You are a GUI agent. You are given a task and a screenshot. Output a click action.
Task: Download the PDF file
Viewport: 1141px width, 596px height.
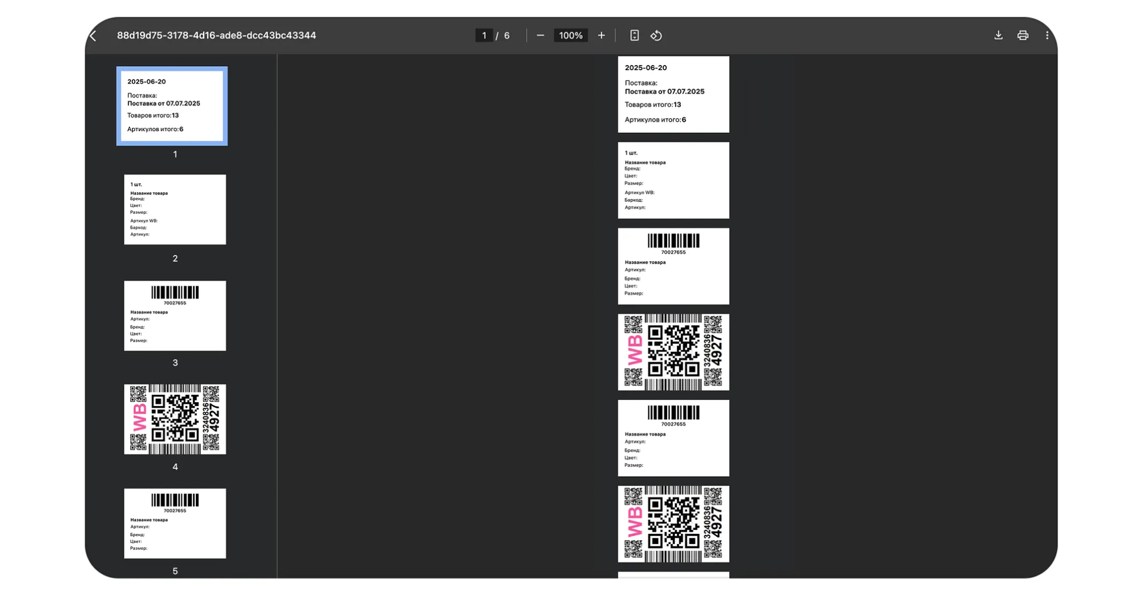click(x=998, y=35)
